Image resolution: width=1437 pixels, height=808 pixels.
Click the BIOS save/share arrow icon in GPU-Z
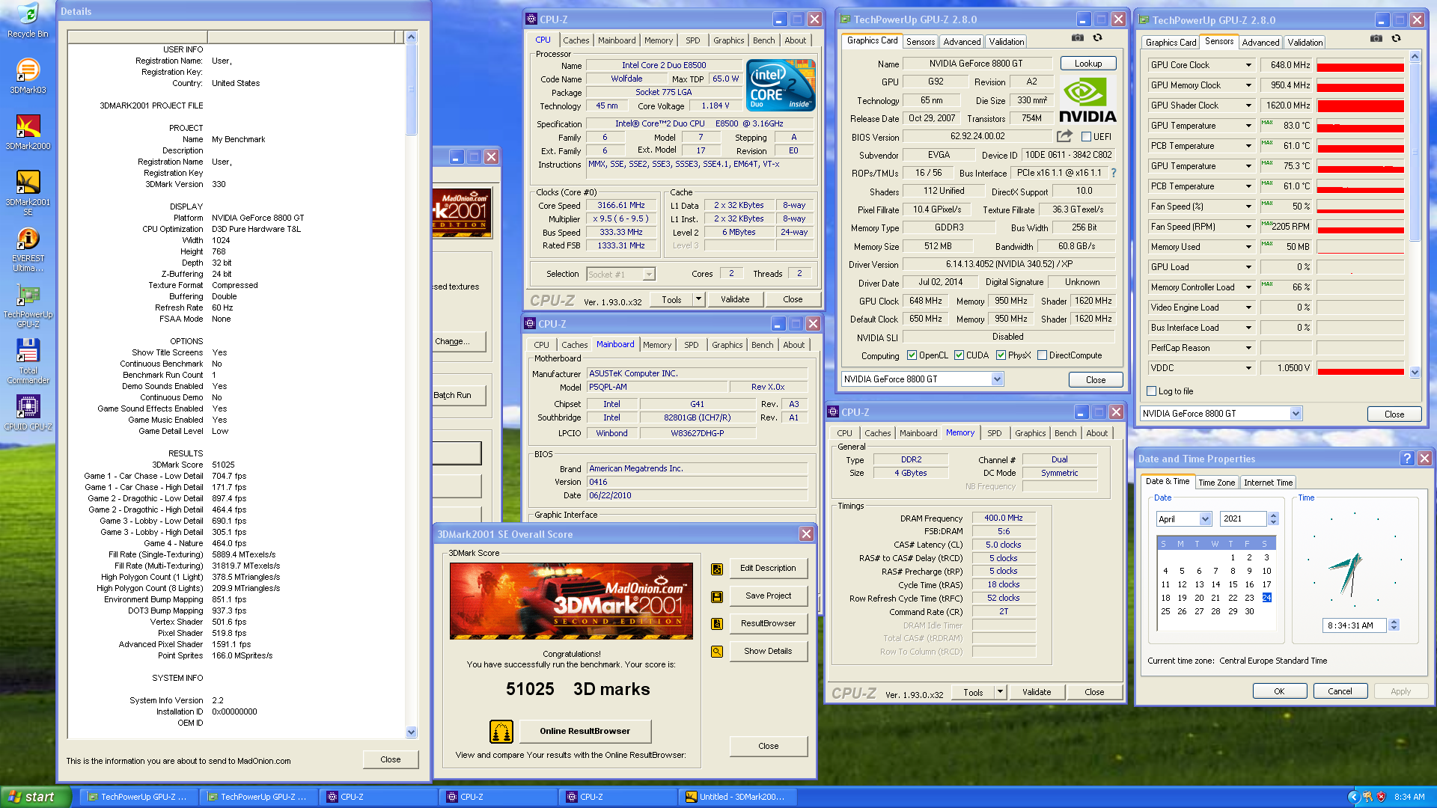[x=1064, y=136]
